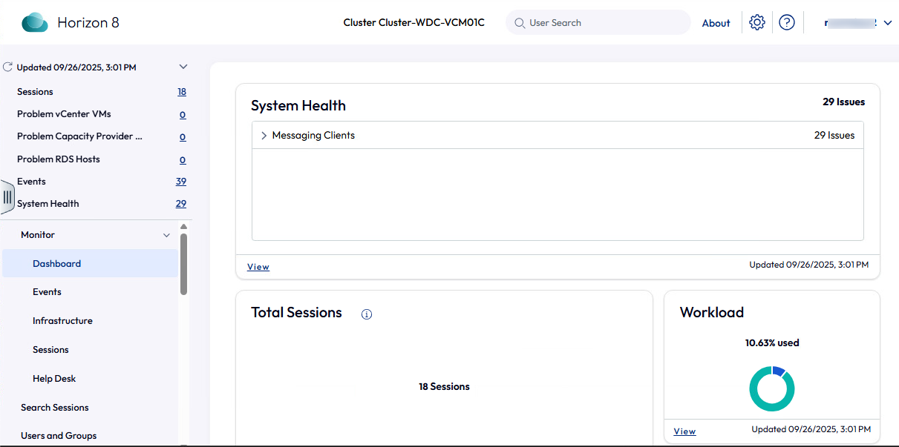
Task: Click View link under System Health
Action: [x=258, y=267]
